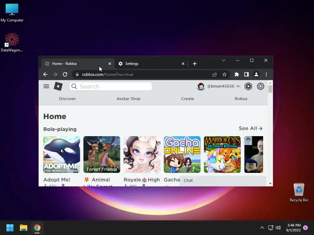Click the Role-playing section heading
This screenshot has height=235, width=314.
click(60, 129)
